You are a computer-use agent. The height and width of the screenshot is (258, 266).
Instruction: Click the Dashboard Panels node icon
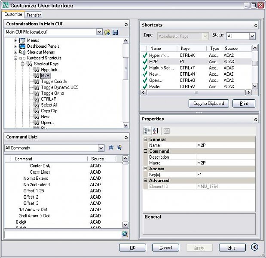22,46
